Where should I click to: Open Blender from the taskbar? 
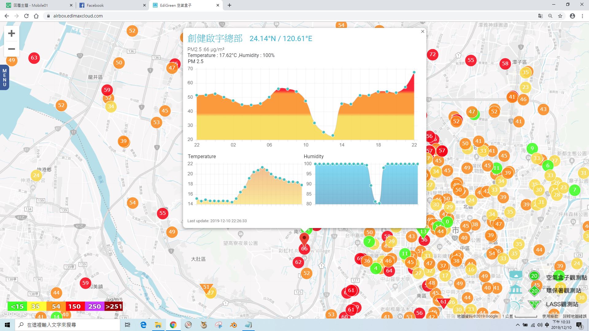click(x=233, y=325)
